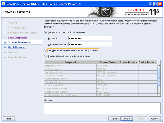Click the Java app icon in title bar
164x123 pixels.
click(3, 4)
